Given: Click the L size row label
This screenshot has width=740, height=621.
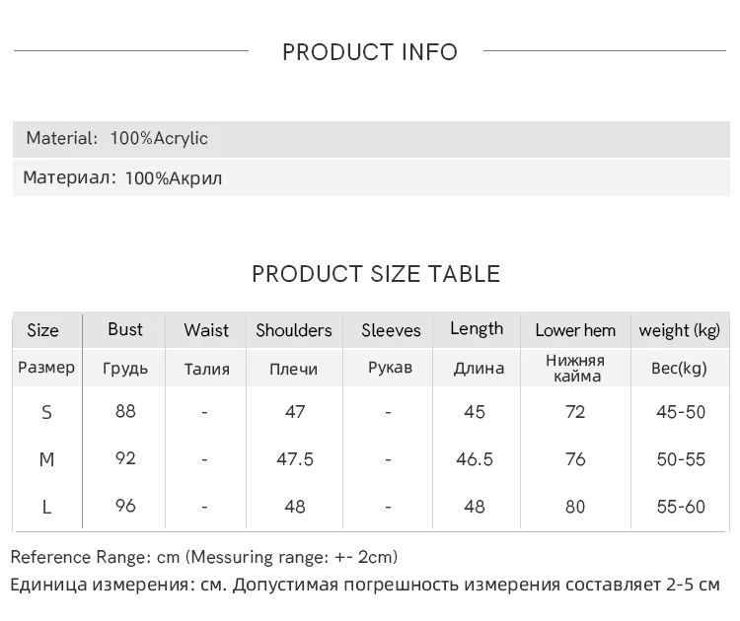Looking at the screenshot, I should pyautogui.click(x=46, y=507).
